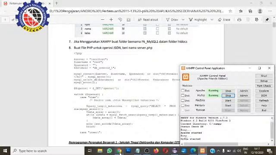276x155 pixels.
Task: Select 'Apache started' log line
Action: (x=191, y=133)
